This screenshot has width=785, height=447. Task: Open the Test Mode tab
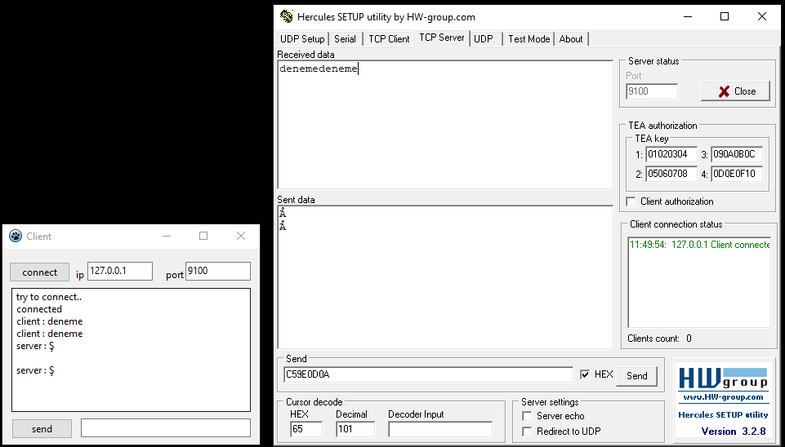coord(529,39)
